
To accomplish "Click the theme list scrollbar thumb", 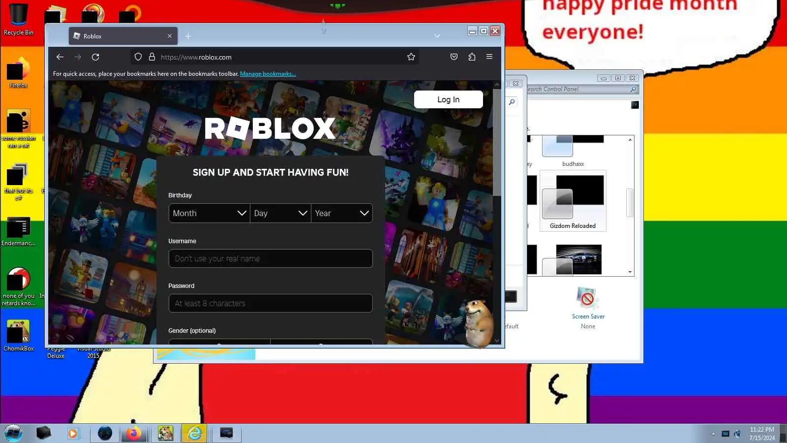I will tap(630, 202).
